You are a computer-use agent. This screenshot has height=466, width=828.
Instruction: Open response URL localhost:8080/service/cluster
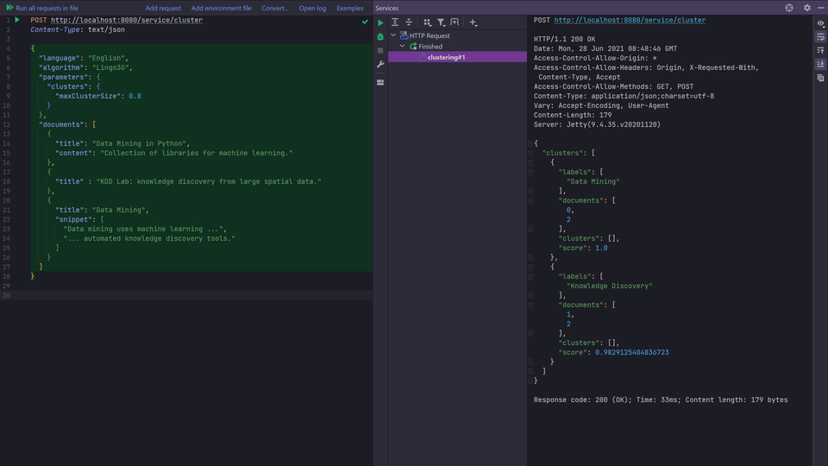[x=630, y=20]
